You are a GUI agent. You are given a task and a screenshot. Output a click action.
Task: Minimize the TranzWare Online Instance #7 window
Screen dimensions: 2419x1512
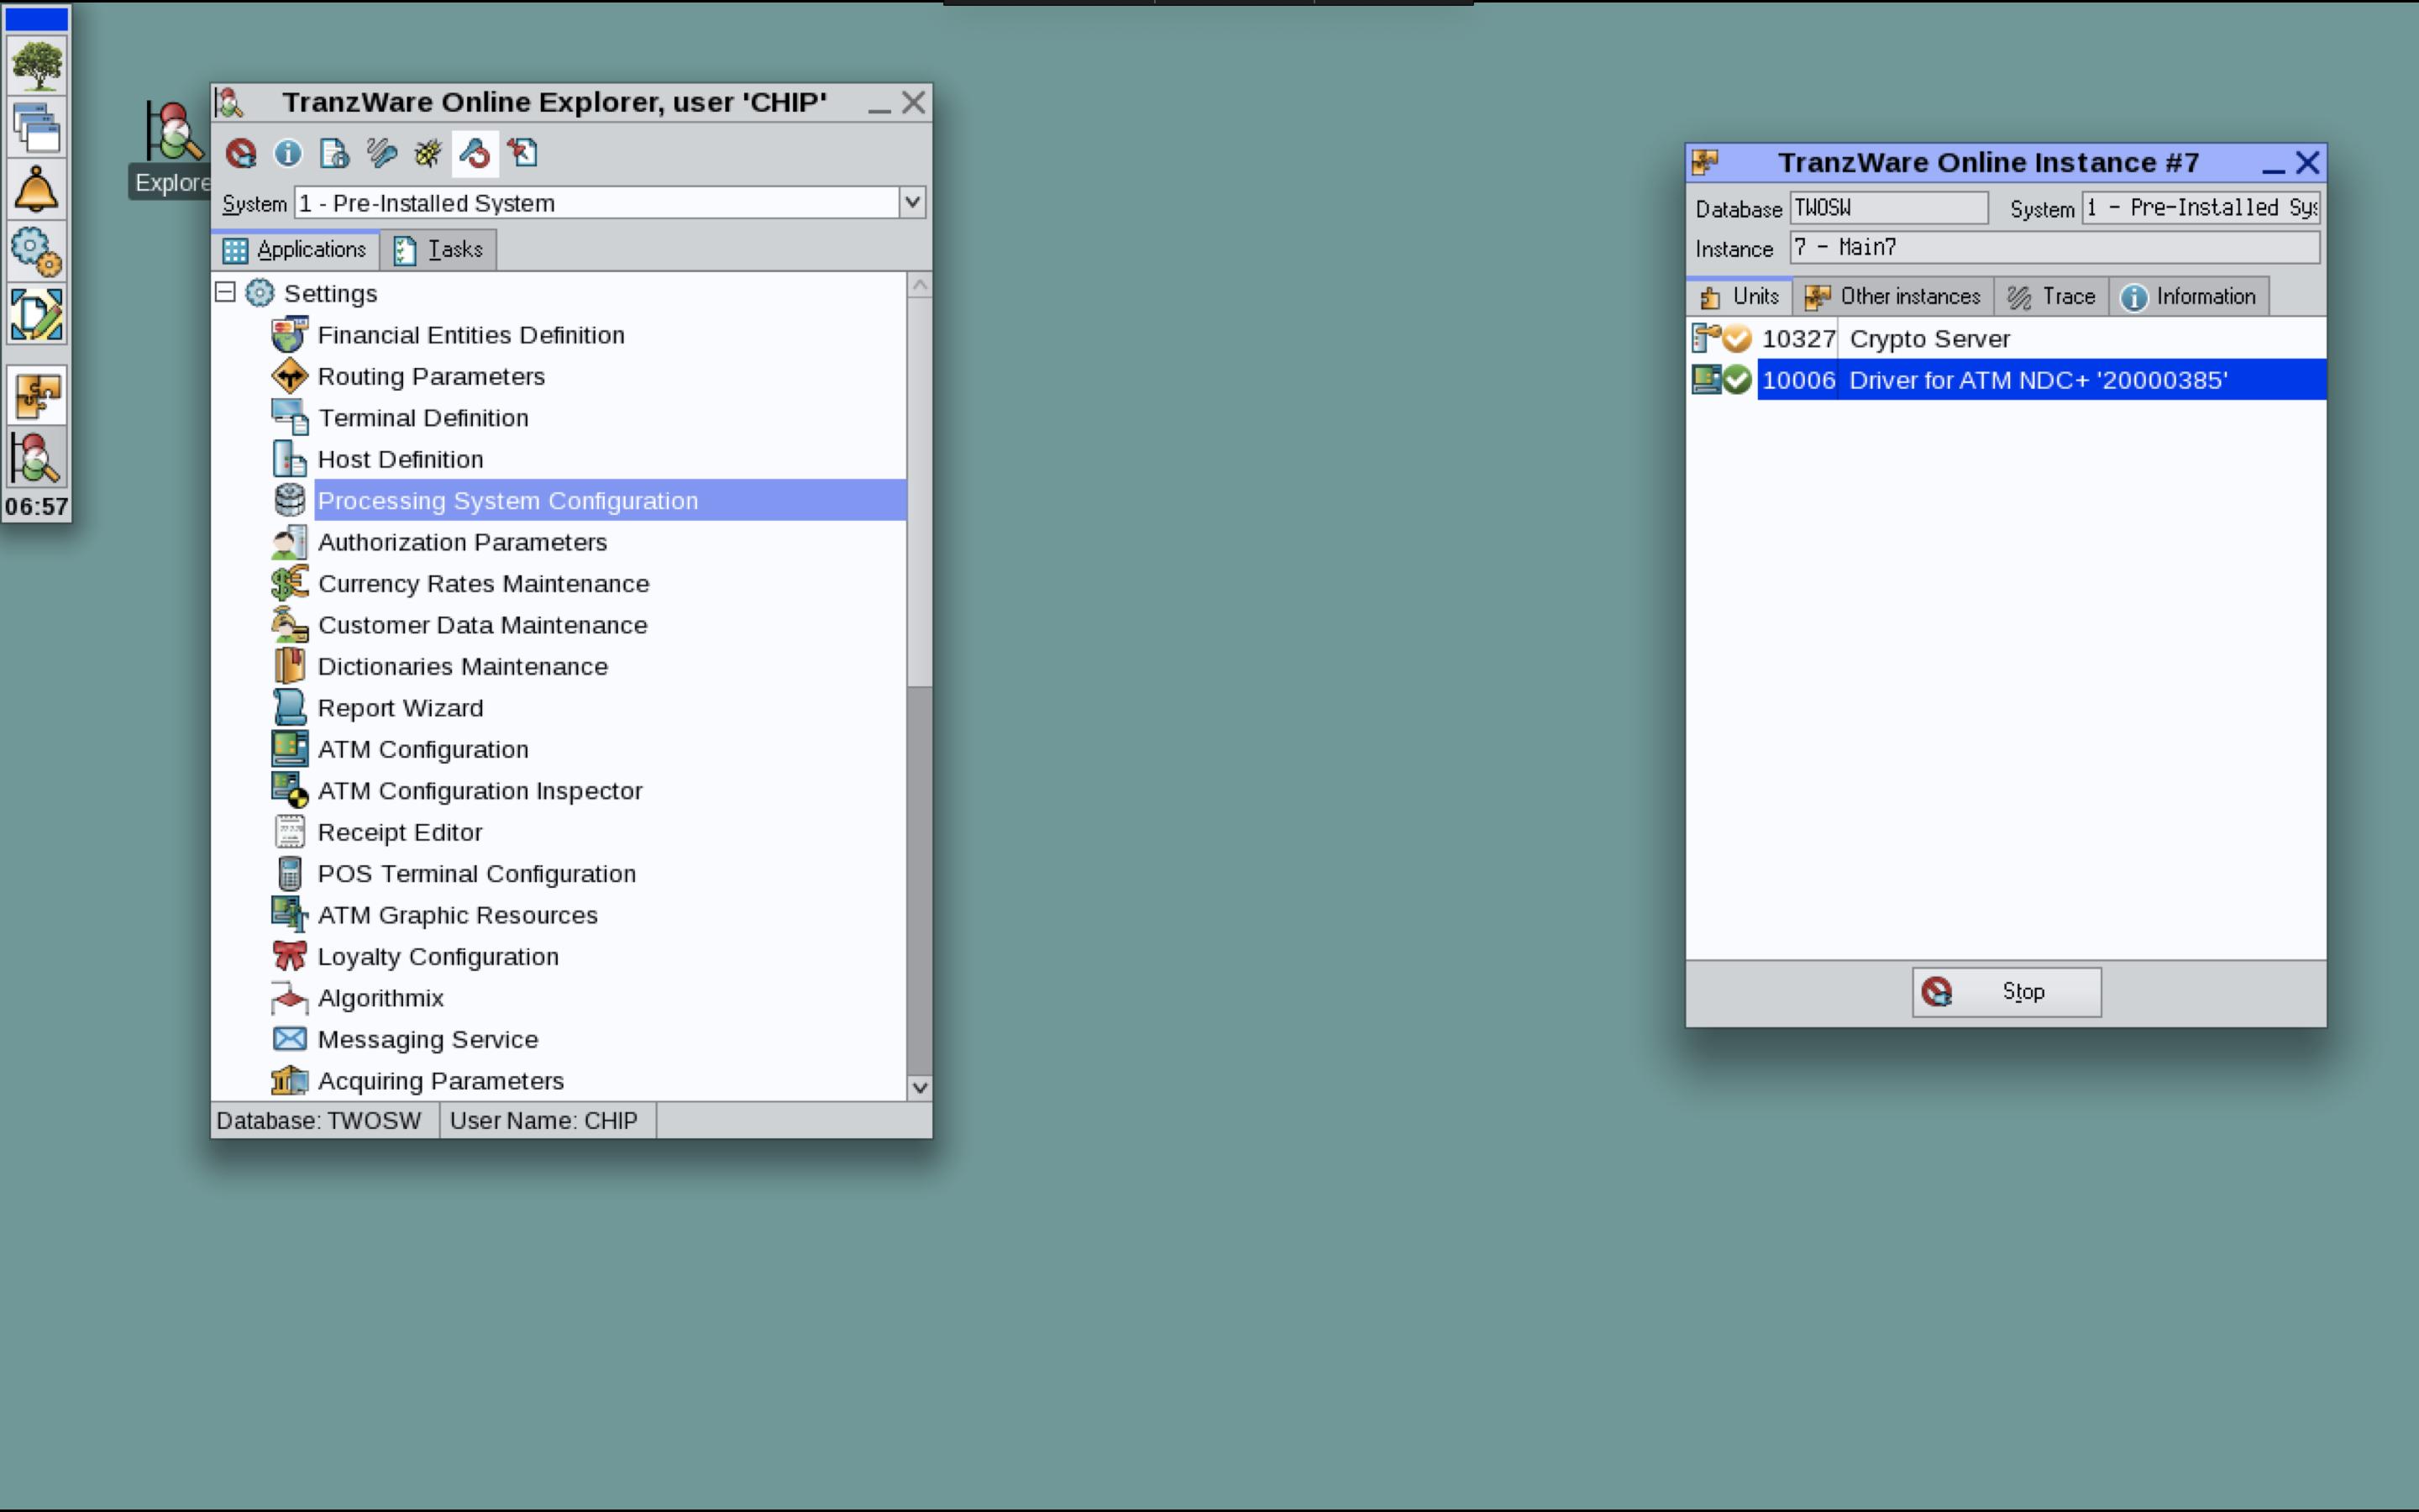pyautogui.click(x=2273, y=163)
